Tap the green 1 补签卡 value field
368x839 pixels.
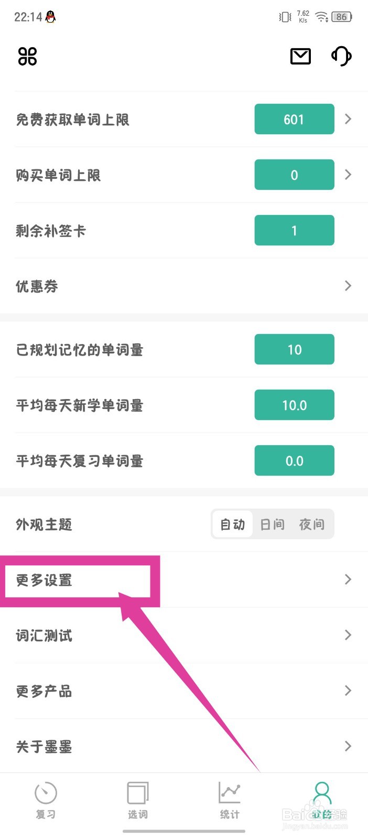[x=294, y=230]
